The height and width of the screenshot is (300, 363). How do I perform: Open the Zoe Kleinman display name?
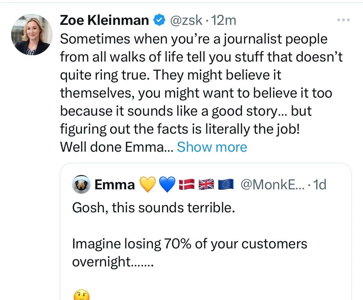tap(104, 21)
